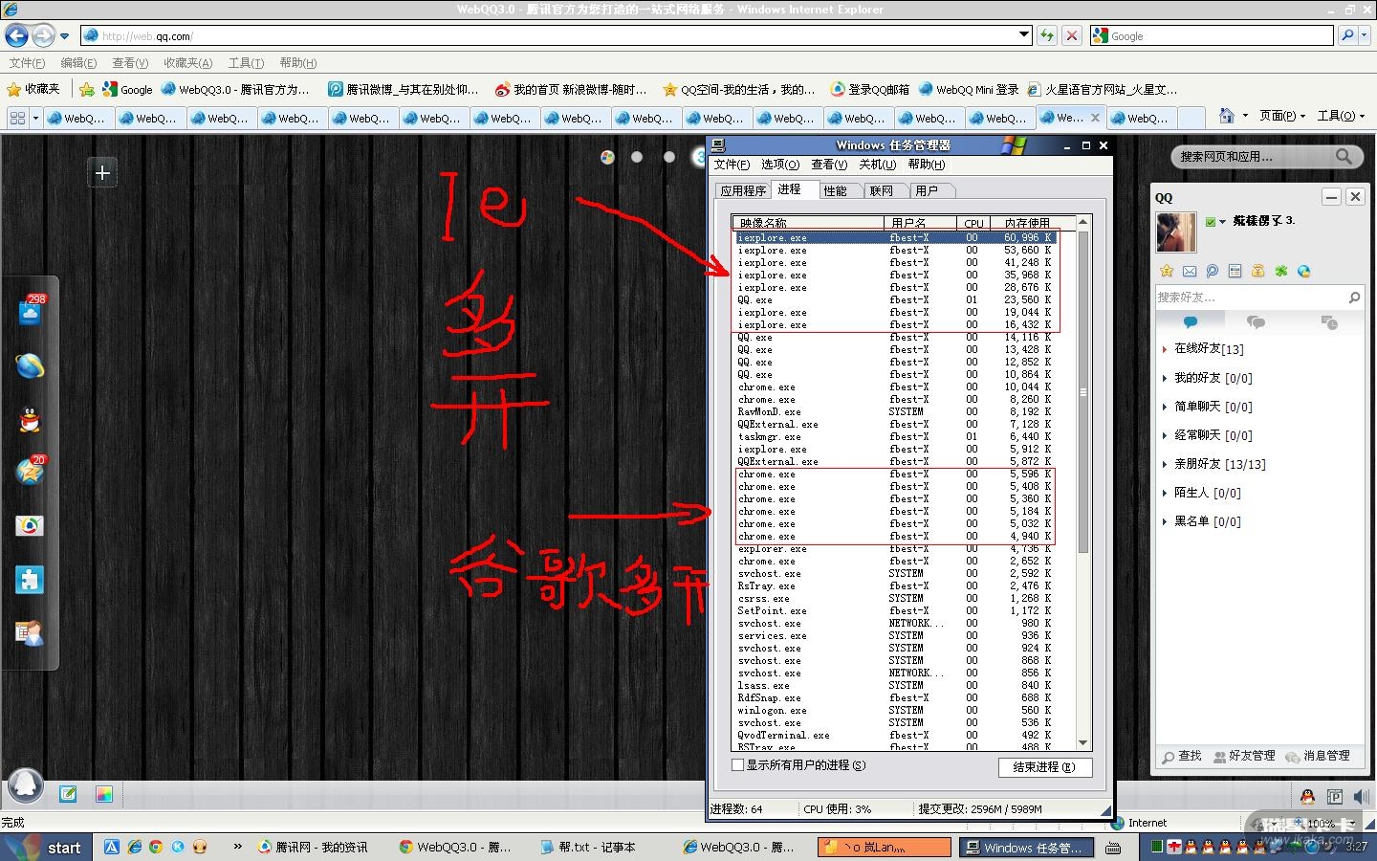Open the Windows start button
Image resolution: width=1377 pixels, height=861 pixels.
48,847
